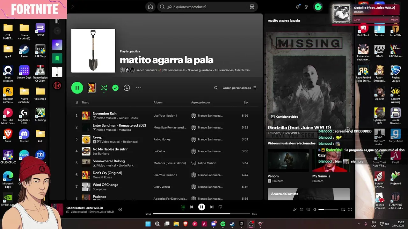The image size is (408, 229).
Task: Toggle repeat in the bottom player bar
Action: pyautogui.click(x=220, y=207)
